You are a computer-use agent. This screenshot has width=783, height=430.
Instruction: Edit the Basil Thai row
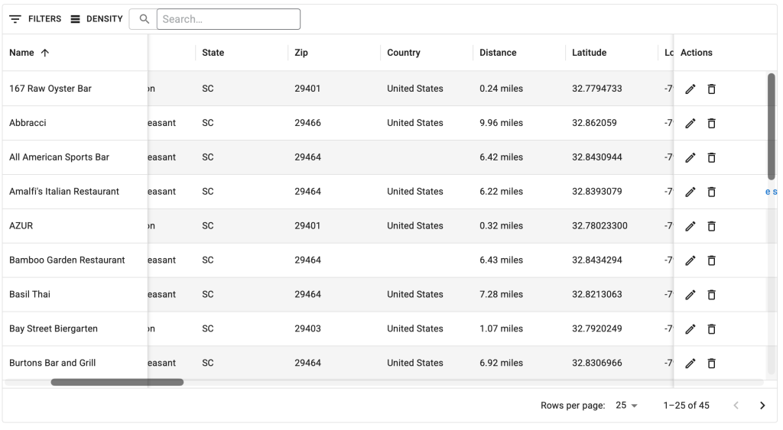point(690,295)
